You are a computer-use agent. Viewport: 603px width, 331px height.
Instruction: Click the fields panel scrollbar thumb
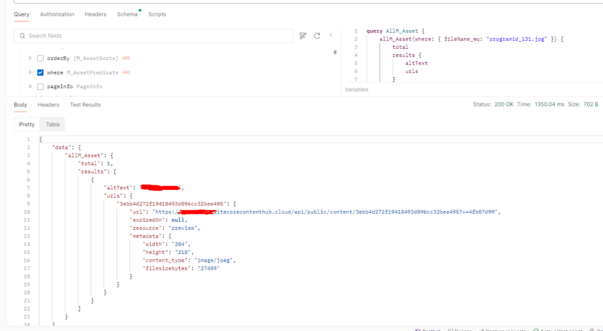pyautogui.click(x=335, y=52)
